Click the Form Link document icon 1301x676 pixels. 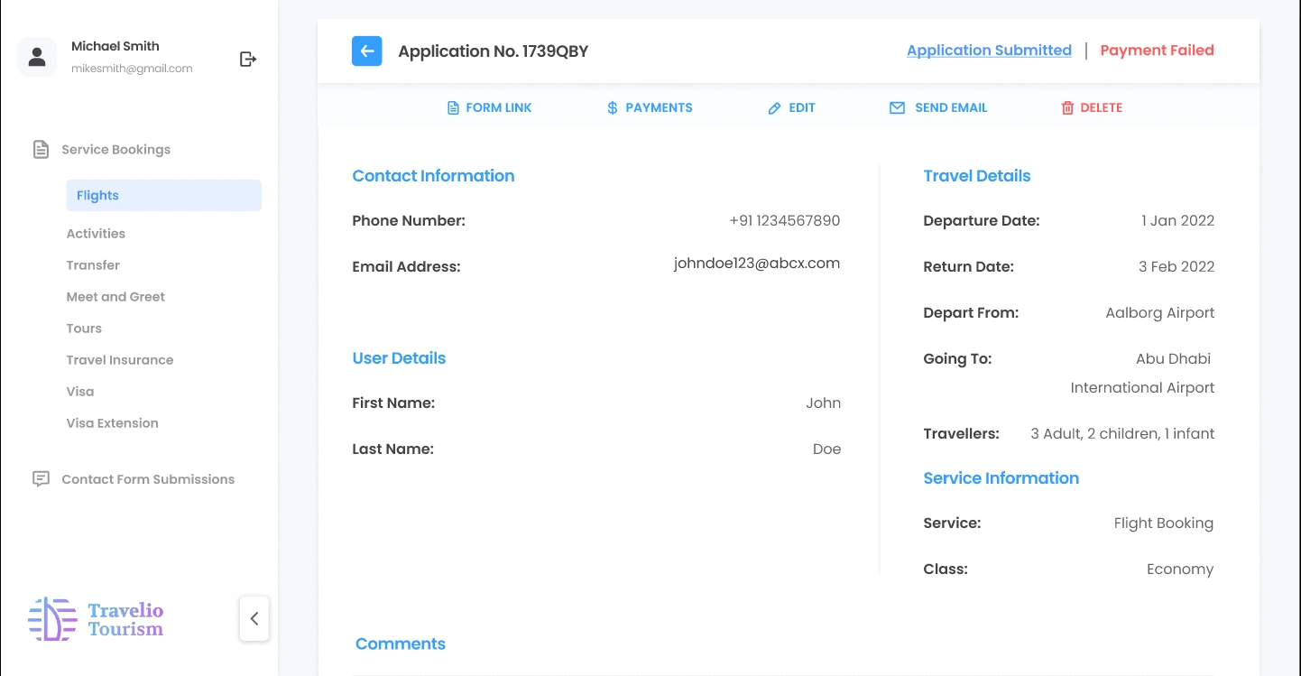(453, 108)
